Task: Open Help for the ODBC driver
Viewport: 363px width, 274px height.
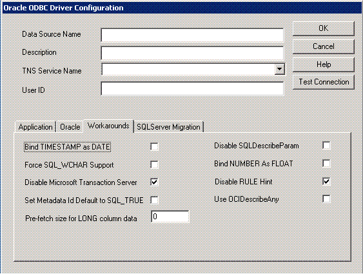Action: coord(324,64)
